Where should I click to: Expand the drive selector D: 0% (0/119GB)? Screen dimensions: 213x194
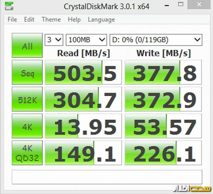156,40
